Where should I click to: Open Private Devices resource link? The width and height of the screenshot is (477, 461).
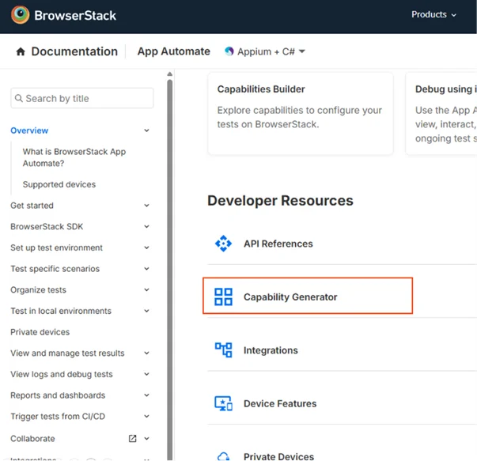click(278, 456)
